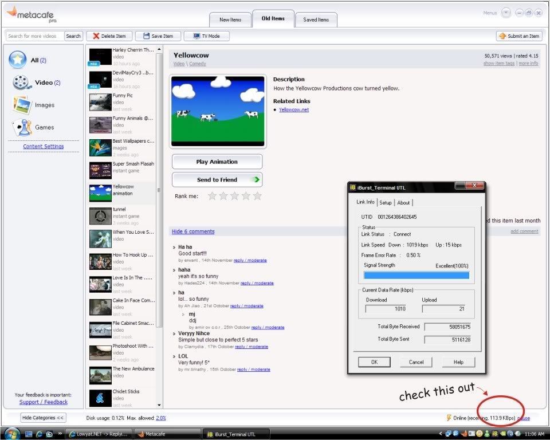550x440 pixels.
Task: Select DevilMayCry3 video in list
Action: click(121, 79)
